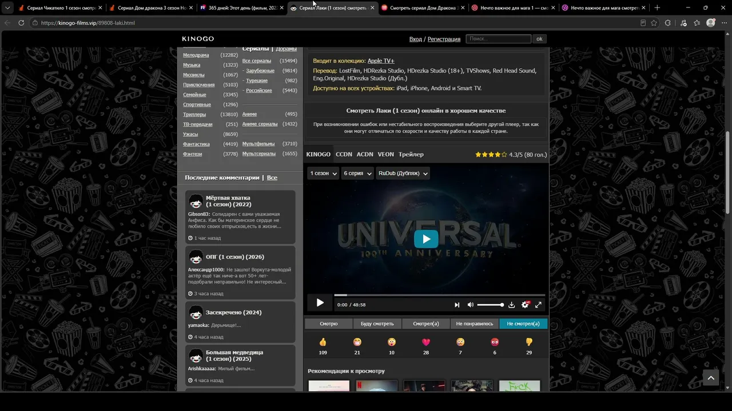This screenshot has height=411, width=732.
Task: React with the surprised emoji showing 10
Action: 391,342
